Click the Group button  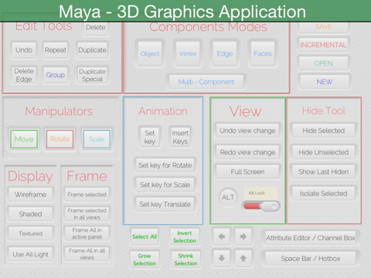(x=56, y=75)
